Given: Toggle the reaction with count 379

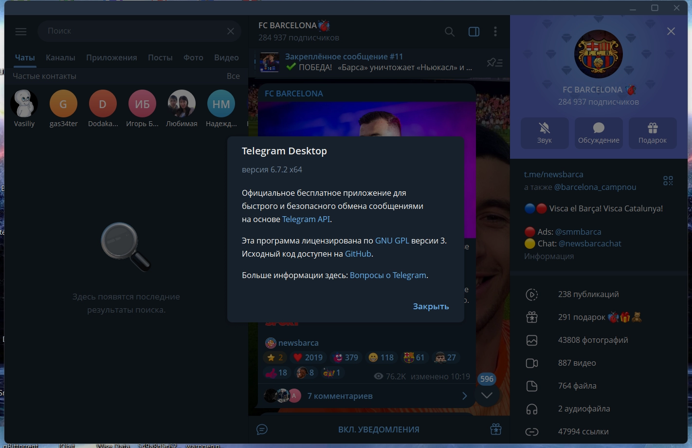Looking at the screenshot, I should (346, 357).
